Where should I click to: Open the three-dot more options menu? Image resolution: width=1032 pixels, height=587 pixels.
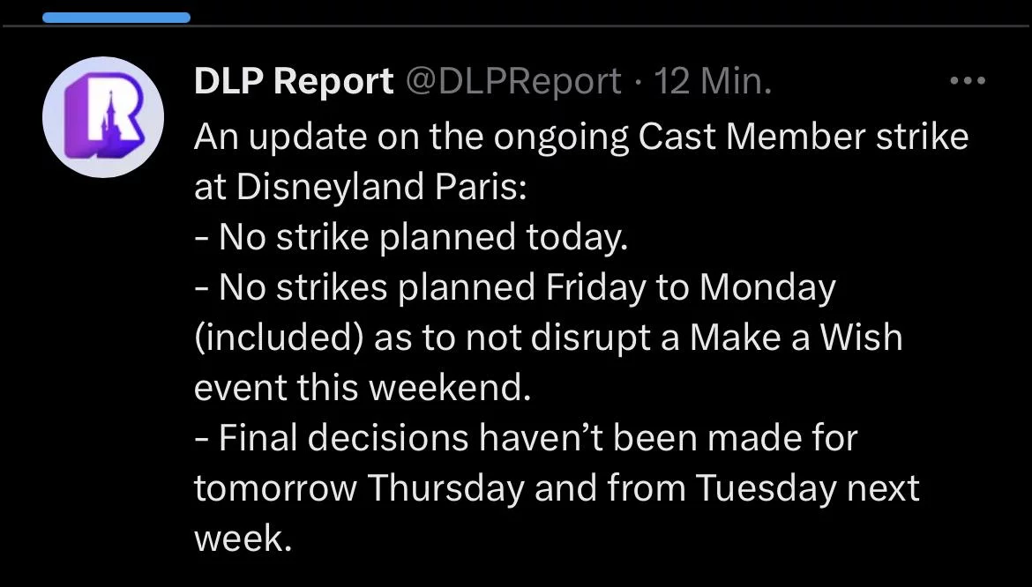click(x=967, y=81)
